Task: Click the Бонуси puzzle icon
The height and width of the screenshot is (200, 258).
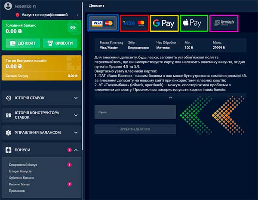Action: click(x=9, y=150)
